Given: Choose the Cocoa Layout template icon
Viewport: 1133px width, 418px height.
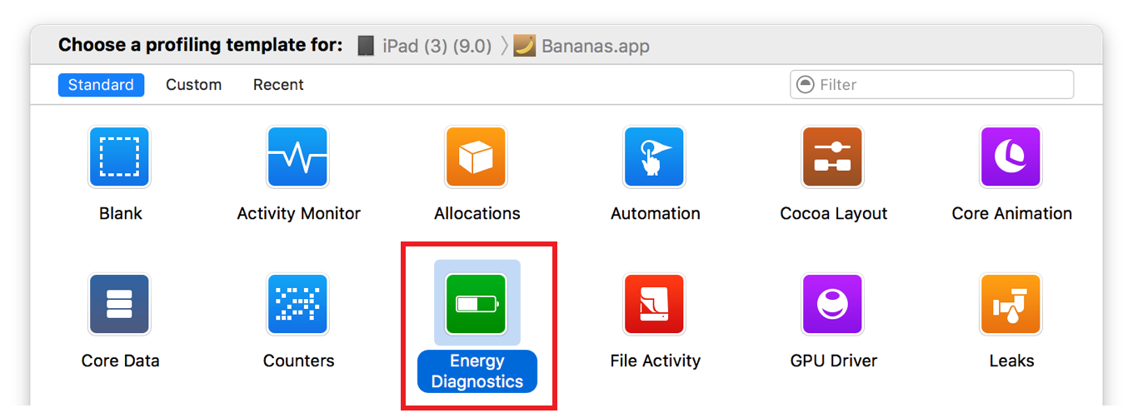Looking at the screenshot, I should coord(832,157).
